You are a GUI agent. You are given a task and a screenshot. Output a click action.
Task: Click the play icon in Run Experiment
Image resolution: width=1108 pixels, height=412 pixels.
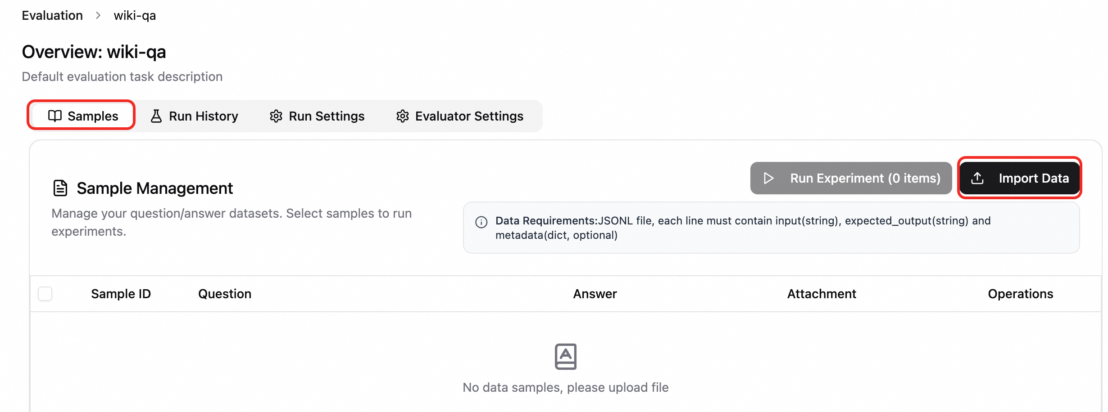pos(768,178)
